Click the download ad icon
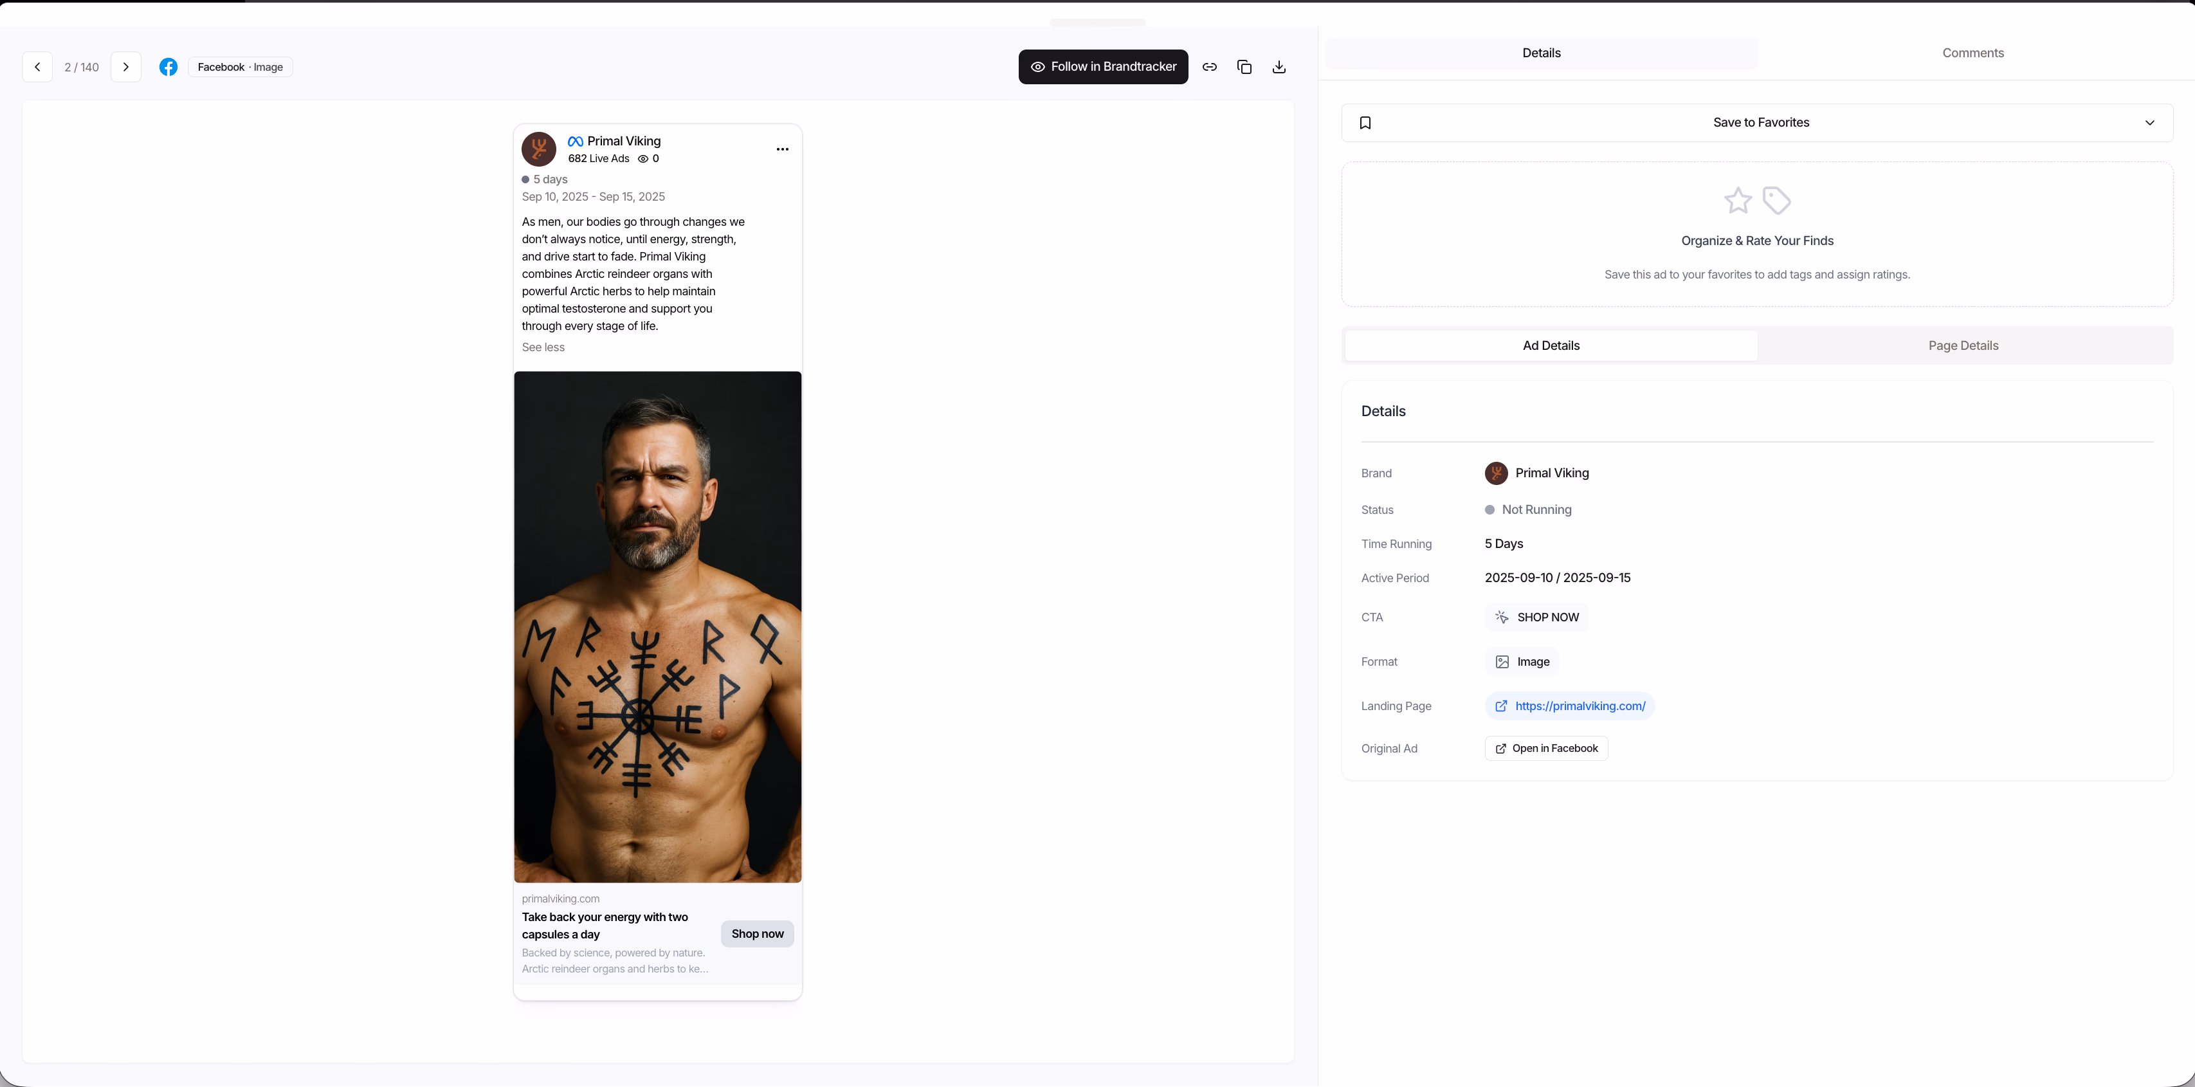 (1279, 68)
